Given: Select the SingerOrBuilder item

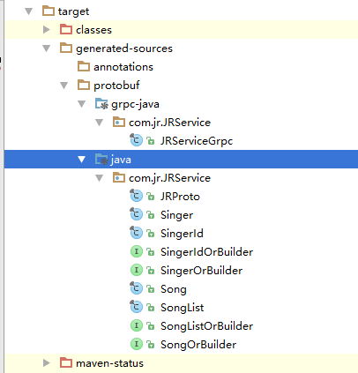Looking at the screenshot, I should 201,271.
